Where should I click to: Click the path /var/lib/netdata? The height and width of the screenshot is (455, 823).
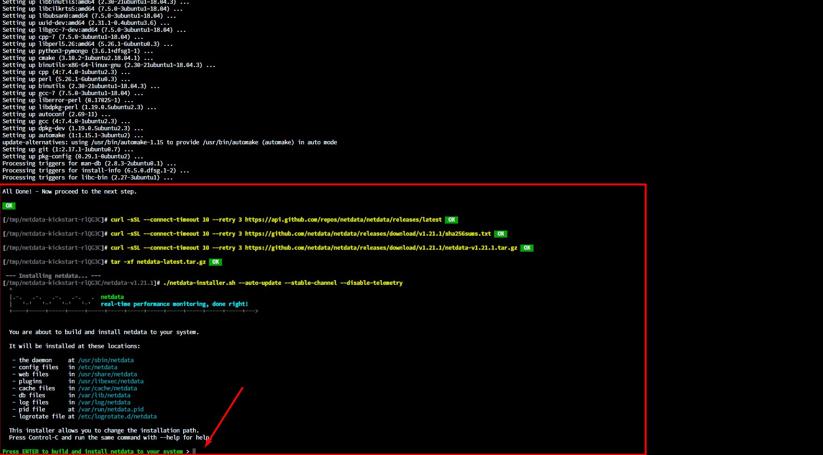[x=104, y=395]
